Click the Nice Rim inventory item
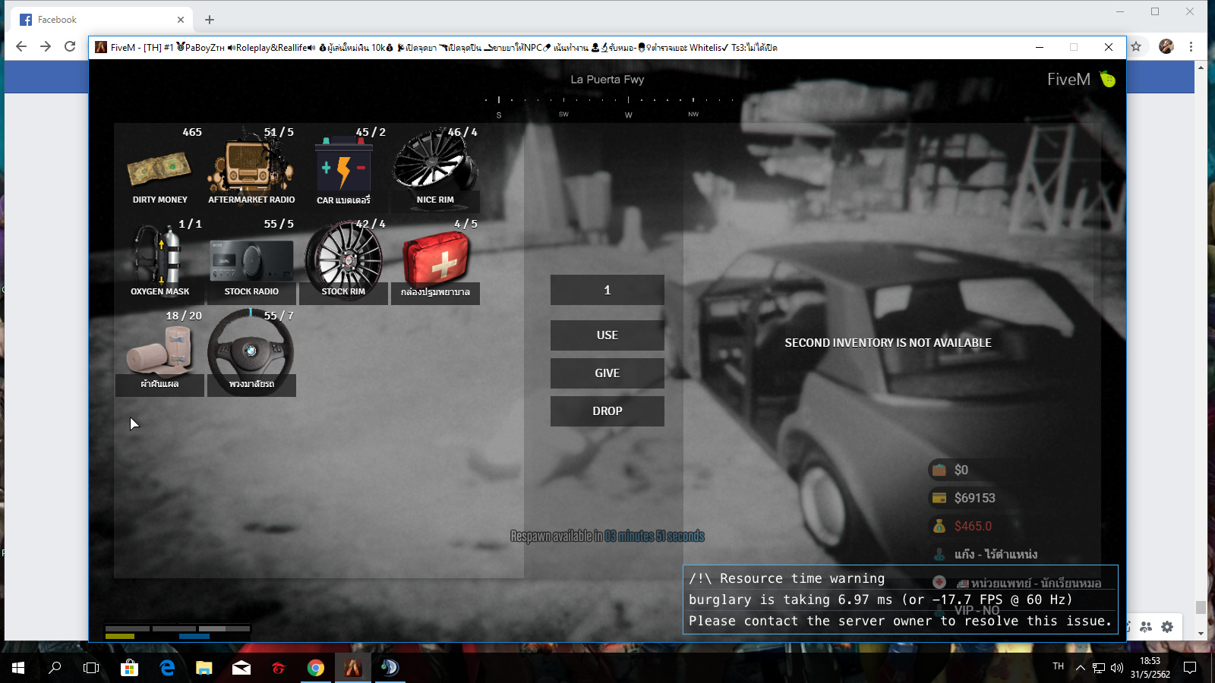This screenshot has width=1215, height=683. 434,167
